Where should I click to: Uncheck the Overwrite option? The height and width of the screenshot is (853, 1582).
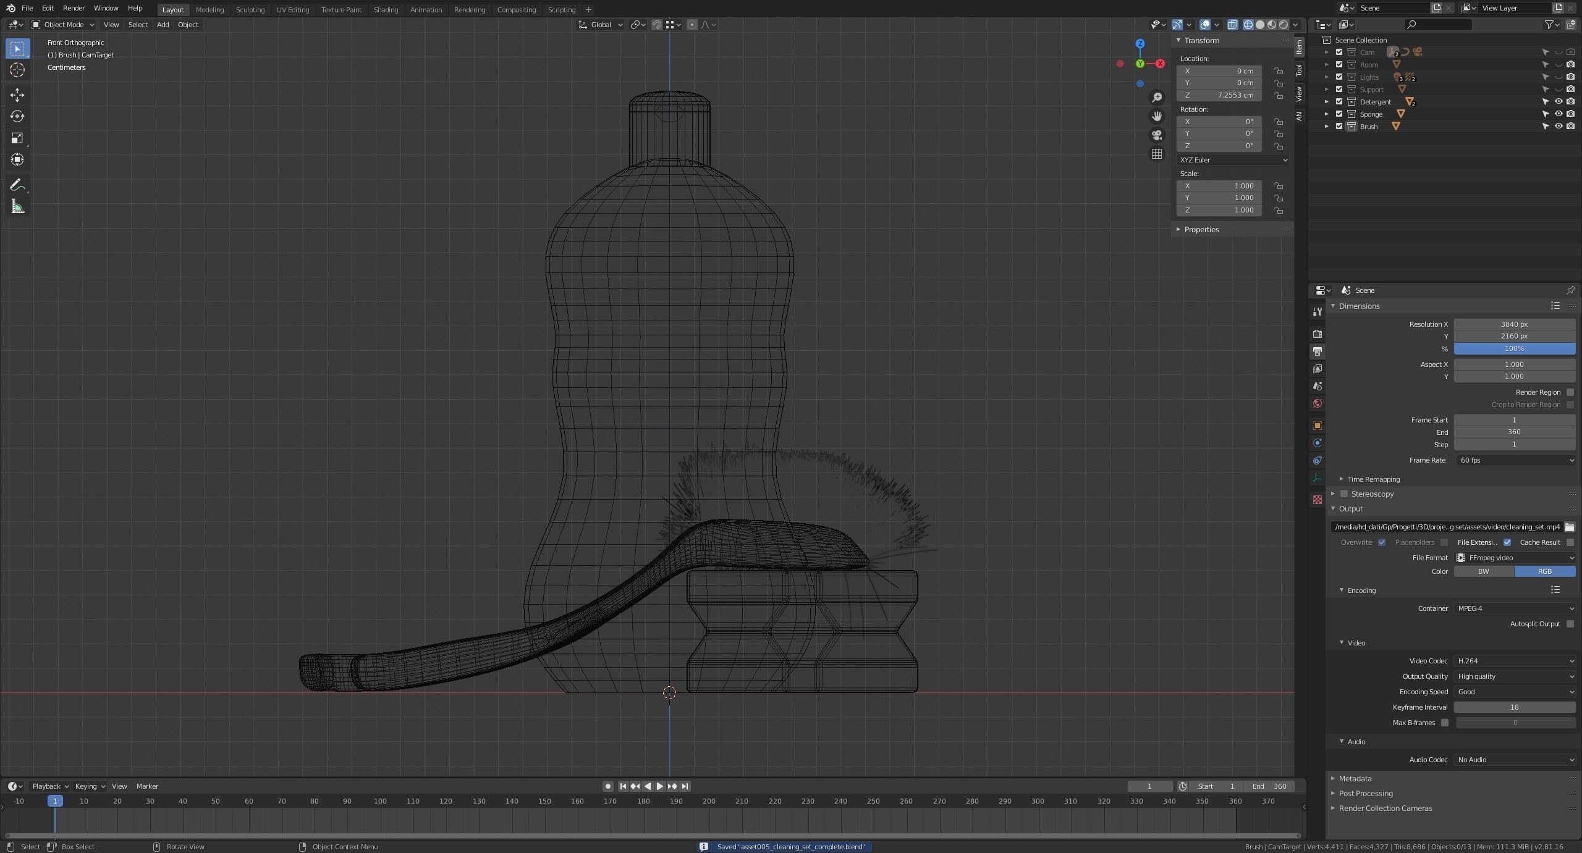[x=1382, y=542]
